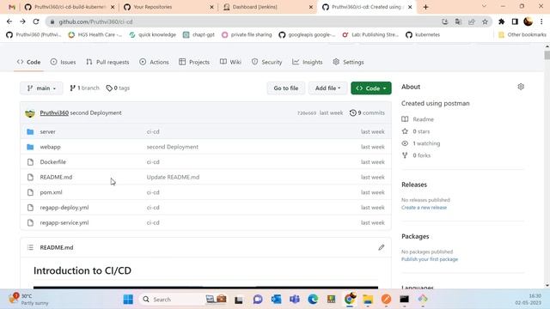The image size is (550, 309).
Task: Bookmark this page with star icon
Action: (x=485, y=21)
